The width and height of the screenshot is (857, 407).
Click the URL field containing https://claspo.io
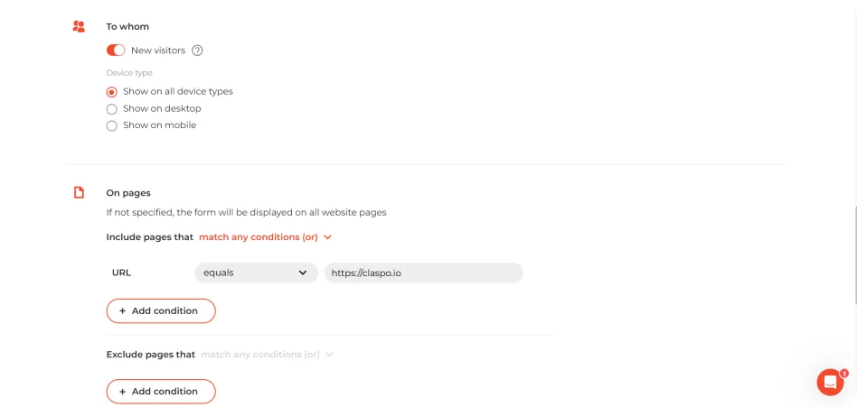(424, 273)
